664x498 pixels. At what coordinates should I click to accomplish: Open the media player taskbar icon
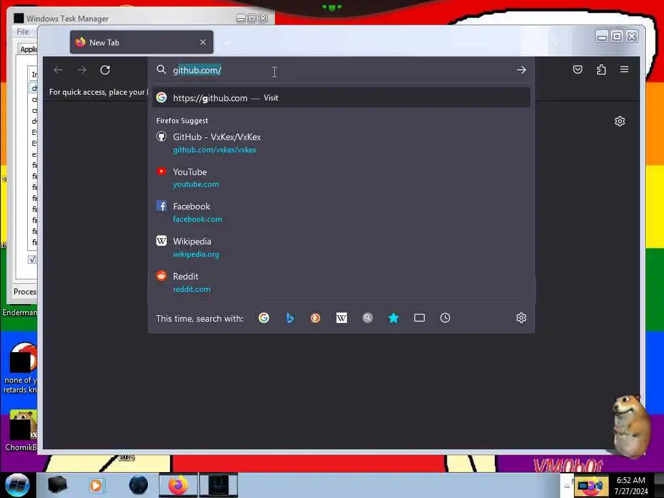point(96,485)
